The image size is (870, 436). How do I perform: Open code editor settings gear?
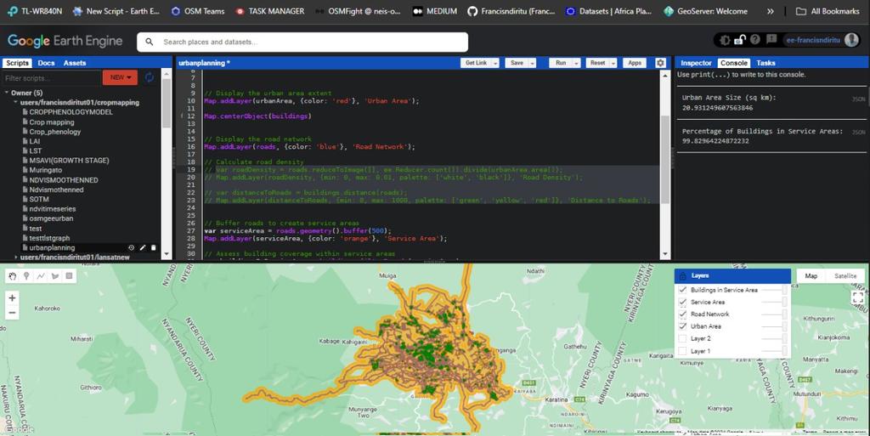(660, 63)
